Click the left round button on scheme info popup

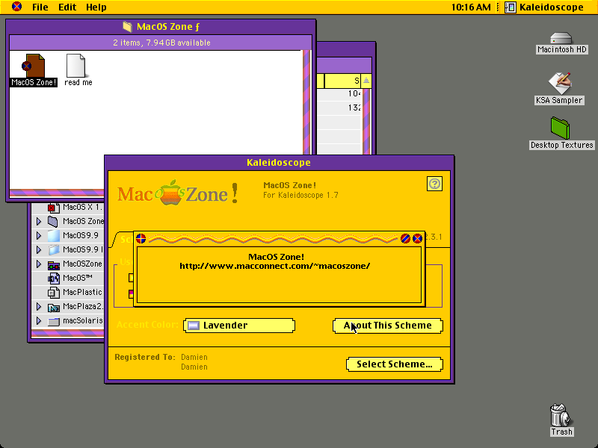[x=141, y=239]
